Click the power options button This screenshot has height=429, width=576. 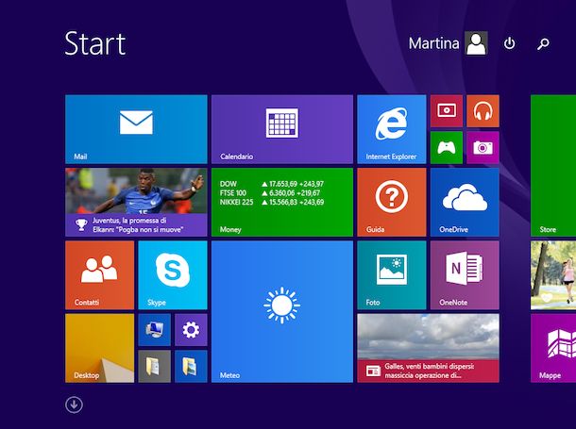(x=509, y=43)
